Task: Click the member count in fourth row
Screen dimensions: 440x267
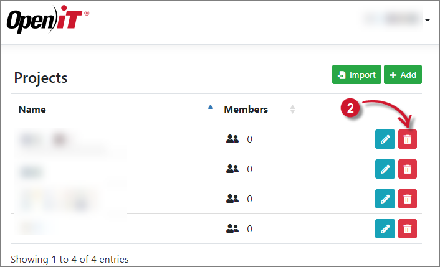Action: pos(249,229)
